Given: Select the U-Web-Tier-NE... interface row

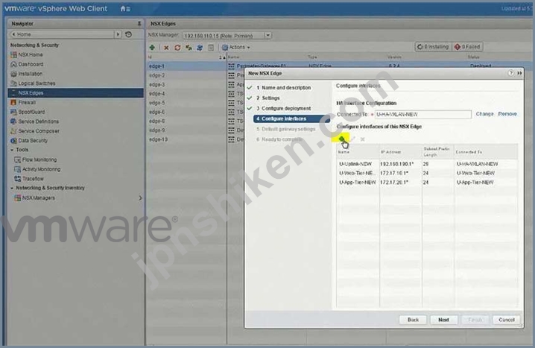Looking at the screenshot, I should pos(427,174).
